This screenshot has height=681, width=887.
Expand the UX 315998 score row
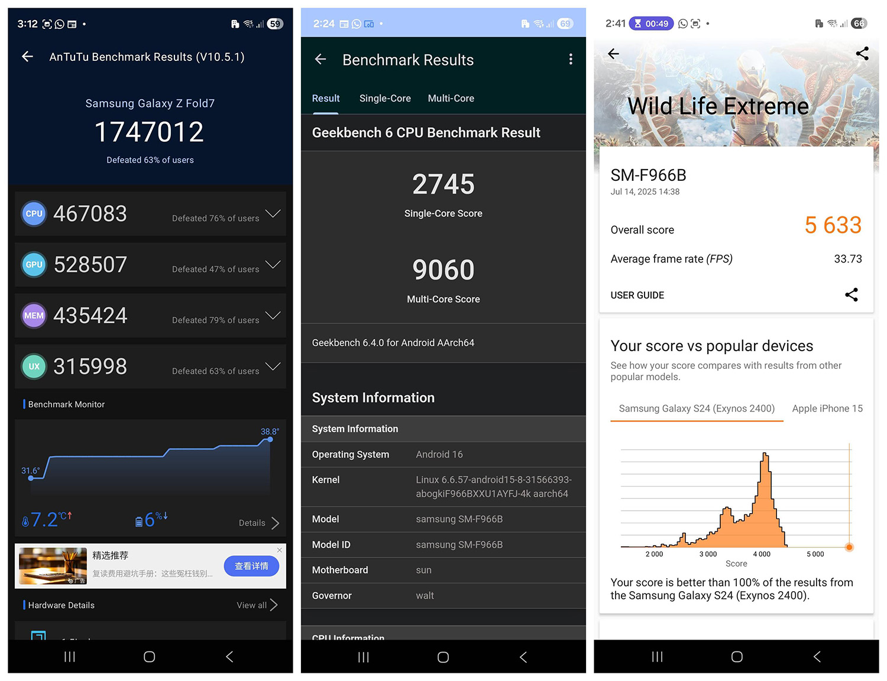coord(273,367)
